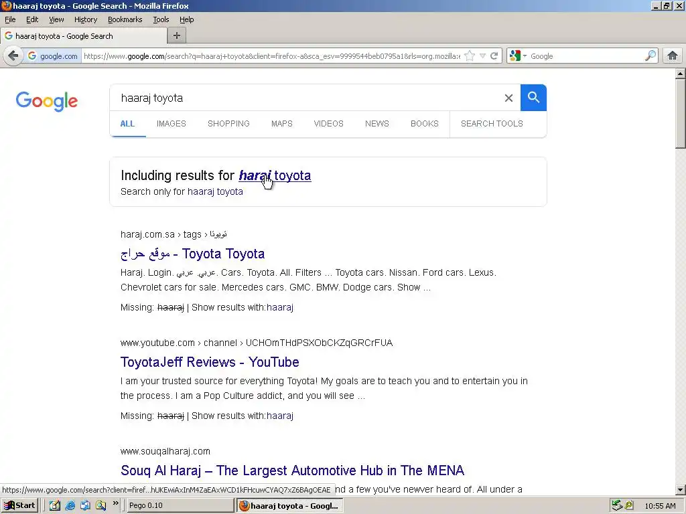Click the blue search magnifier button
Viewport: 686px width, 514px height.
coord(533,98)
